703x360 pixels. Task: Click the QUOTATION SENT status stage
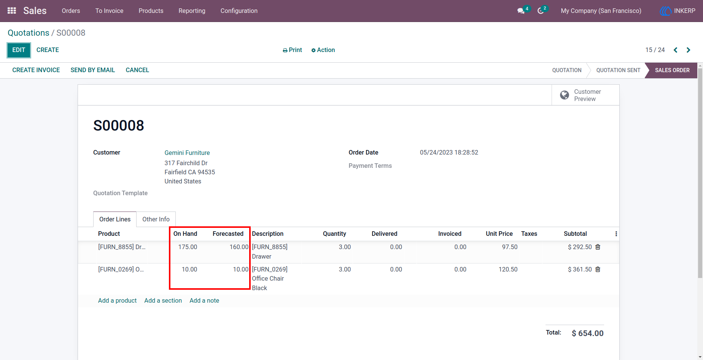pos(618,70)
